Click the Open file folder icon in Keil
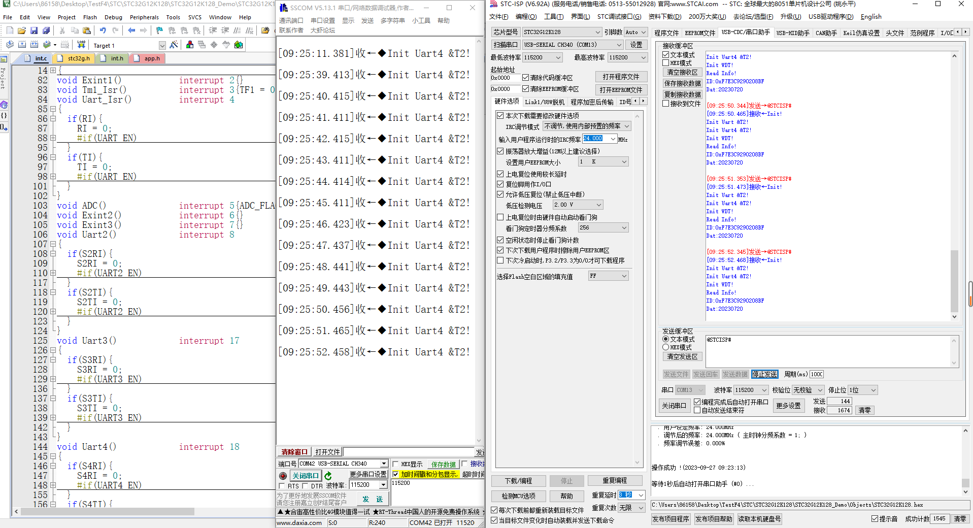Screen dimensions: 973x528 [x=21, y=30]
